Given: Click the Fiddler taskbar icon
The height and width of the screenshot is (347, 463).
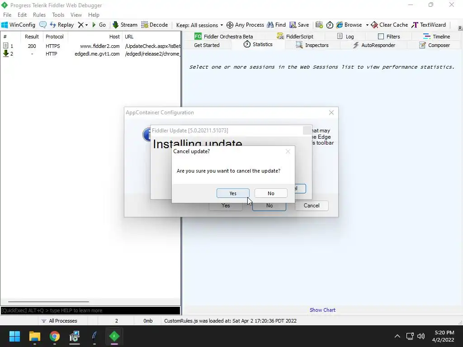Looking at the screenshot, I should pyautogui.click(x=114, y=336).
